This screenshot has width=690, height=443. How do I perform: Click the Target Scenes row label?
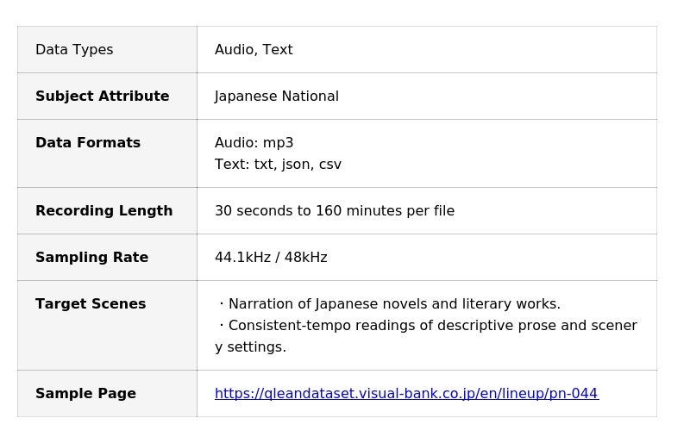[91, 304]
